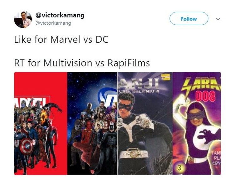Click the belt buckle on Anji's costume

pyautogui.click(x=133, y=153)
